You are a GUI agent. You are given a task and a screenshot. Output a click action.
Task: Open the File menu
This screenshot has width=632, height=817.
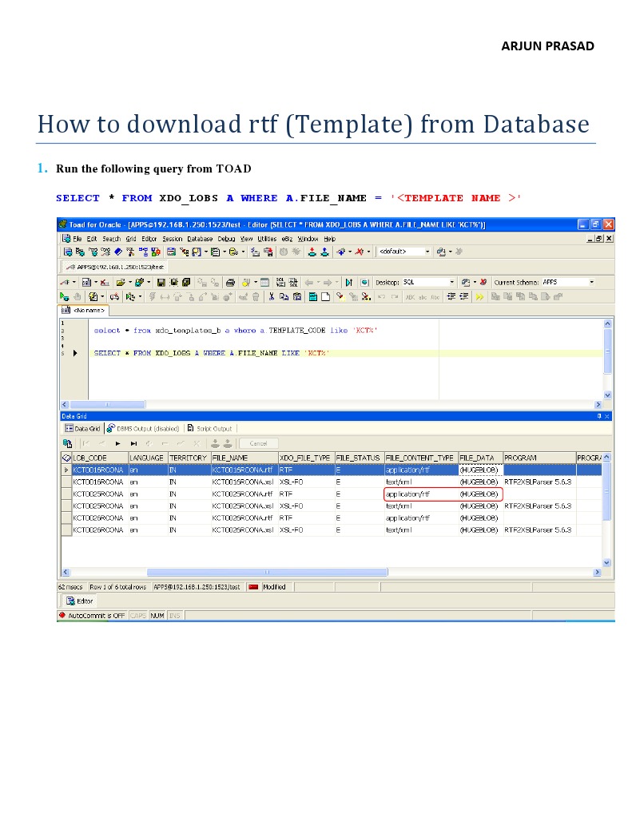tap(78, 239)
